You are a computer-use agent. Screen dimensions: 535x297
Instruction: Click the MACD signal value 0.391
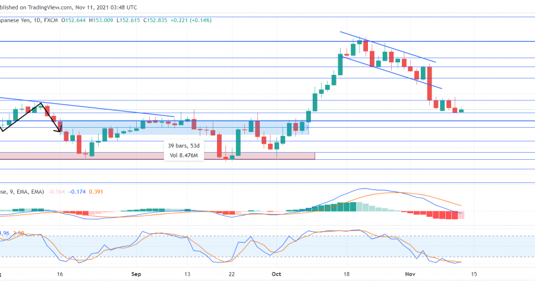click(96, 192)
